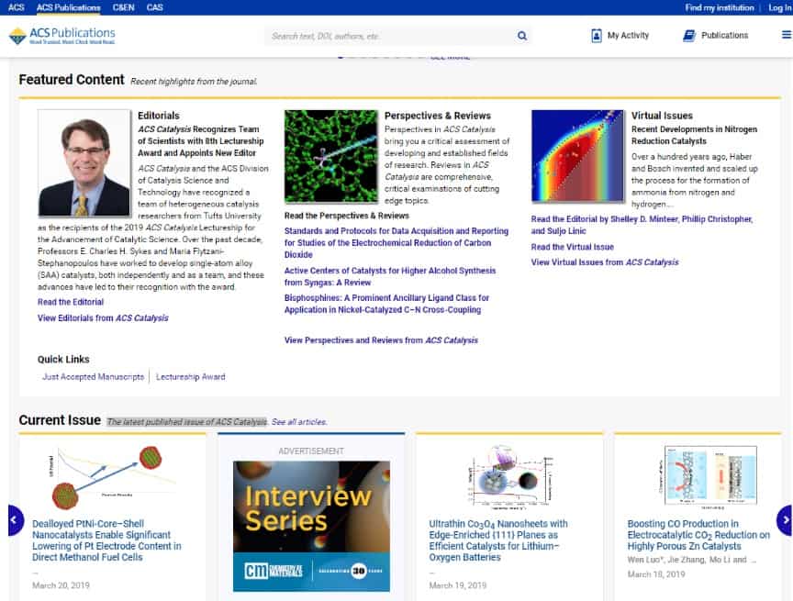Show previous Current Issue articles arrow
Image resolution: width=793 pixels, height=601 pixels.
[x=15, y=519]
